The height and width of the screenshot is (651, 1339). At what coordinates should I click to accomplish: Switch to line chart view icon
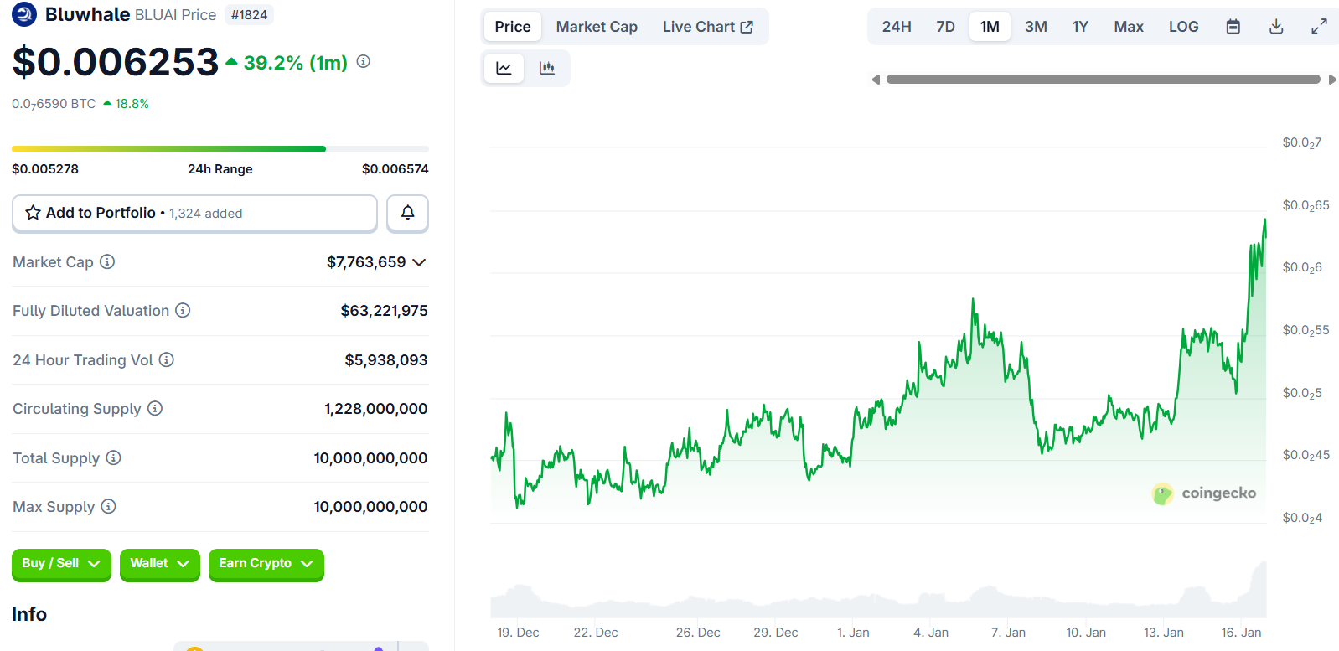point(504,69)
